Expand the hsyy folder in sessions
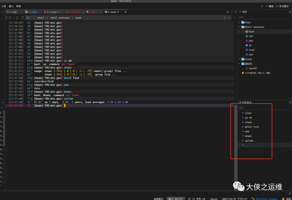 pyautogui.click(x=240, y=22)
